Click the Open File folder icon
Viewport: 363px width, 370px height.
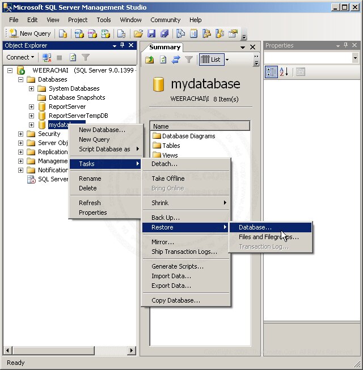point(138,33)
